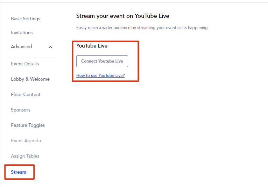The height and width of the screenshot is (187, 268).
Task: Go to Invitations settings
Action: [22, 33]
